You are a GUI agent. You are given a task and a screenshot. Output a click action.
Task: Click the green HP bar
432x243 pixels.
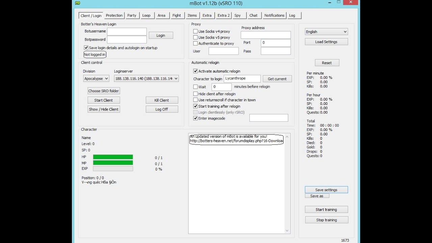click(113, 157)
